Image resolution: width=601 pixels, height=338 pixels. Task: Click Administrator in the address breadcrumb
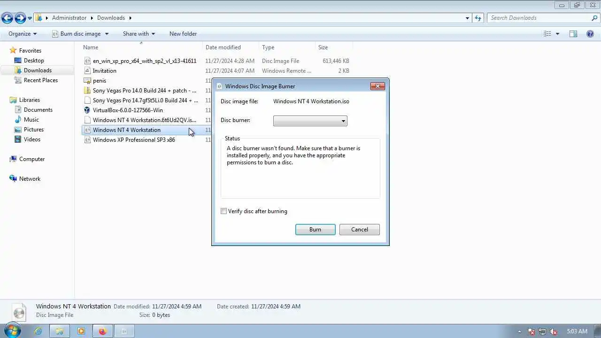[69, 18]
